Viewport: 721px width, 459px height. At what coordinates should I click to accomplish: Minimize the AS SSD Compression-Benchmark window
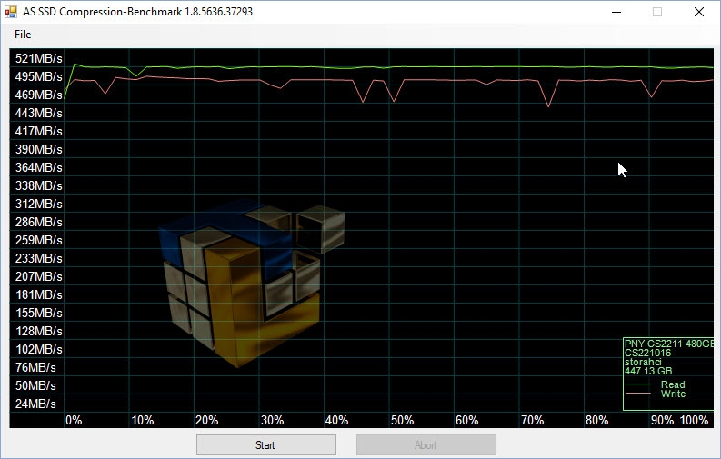pos(616,12)
